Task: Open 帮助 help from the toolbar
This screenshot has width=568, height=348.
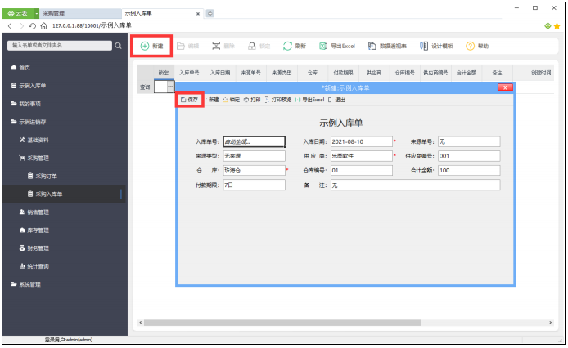Action: [x=477, y=46]
